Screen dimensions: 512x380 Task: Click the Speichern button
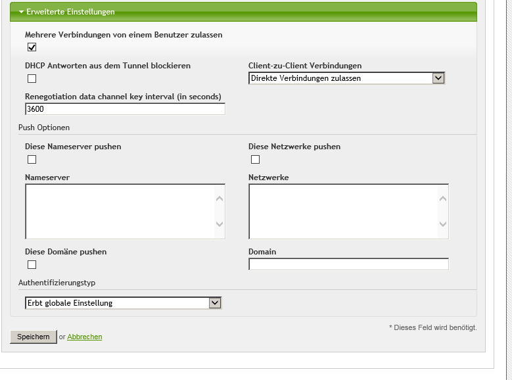33,337
